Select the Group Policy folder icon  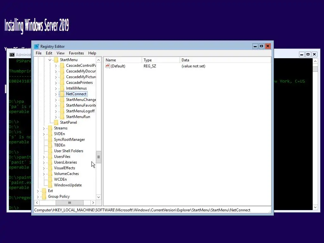pyautogui.click(x=44, y=196)
